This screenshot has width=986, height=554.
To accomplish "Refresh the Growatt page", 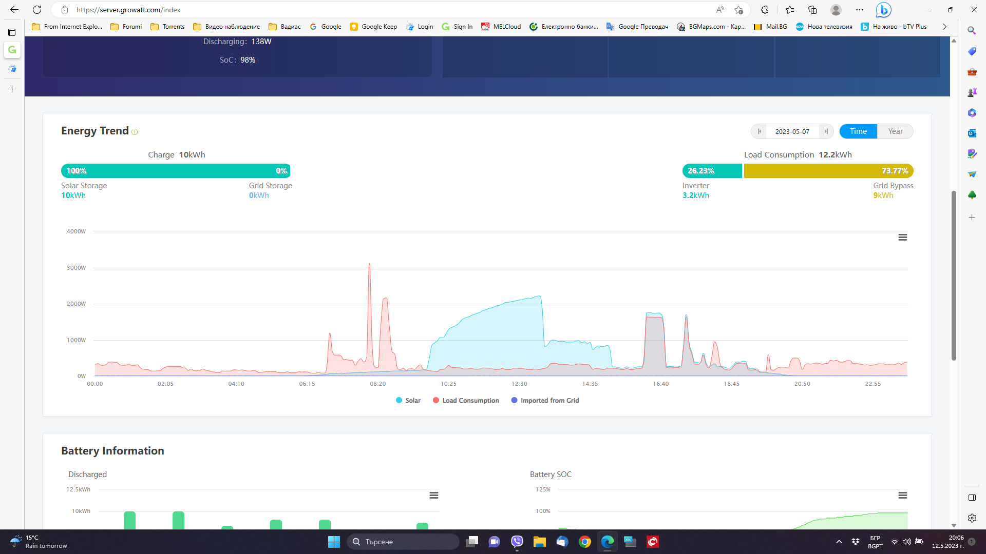I will coord(37,10).
